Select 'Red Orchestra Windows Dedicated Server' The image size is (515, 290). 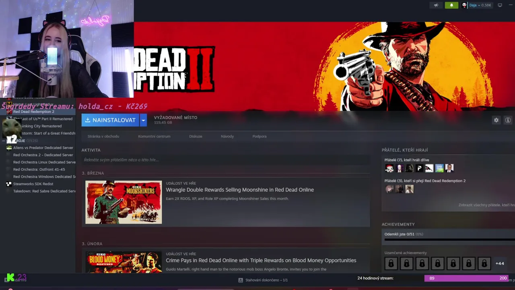click(x=44, y=177)
